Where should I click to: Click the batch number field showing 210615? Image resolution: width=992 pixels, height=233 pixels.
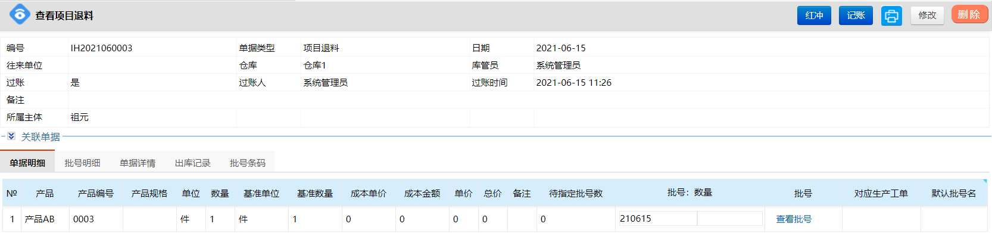coord(658,219)
